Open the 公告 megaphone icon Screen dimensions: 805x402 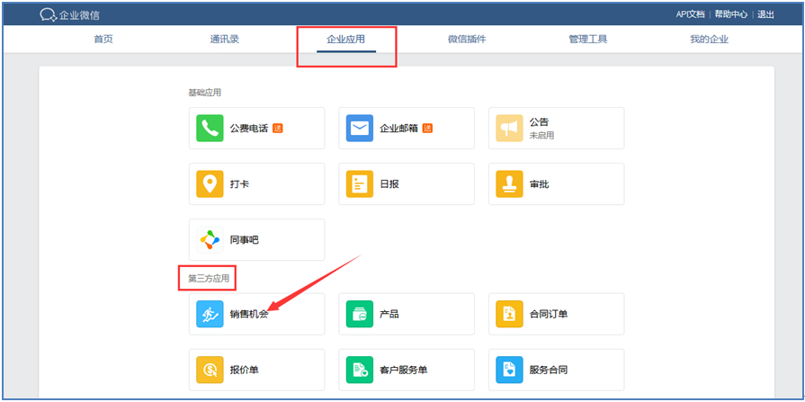509,129
